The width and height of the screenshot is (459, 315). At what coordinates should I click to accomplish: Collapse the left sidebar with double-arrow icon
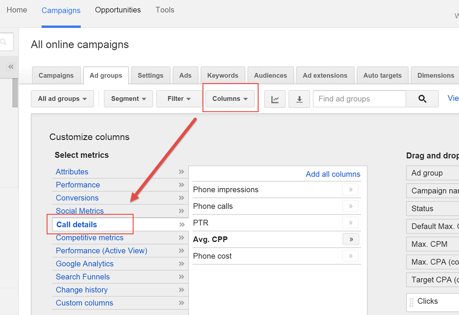tap(11, 67)
